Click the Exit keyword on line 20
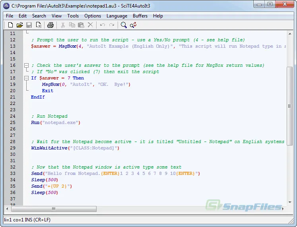Image resolution: width=297 pixels, height=227 pixels. (x=48, y=91)
